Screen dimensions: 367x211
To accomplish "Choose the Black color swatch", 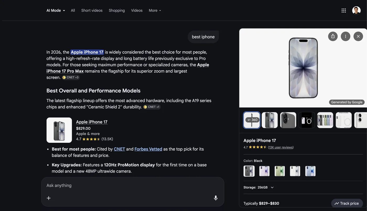I will pyautogui.click(x=249, y=171).
